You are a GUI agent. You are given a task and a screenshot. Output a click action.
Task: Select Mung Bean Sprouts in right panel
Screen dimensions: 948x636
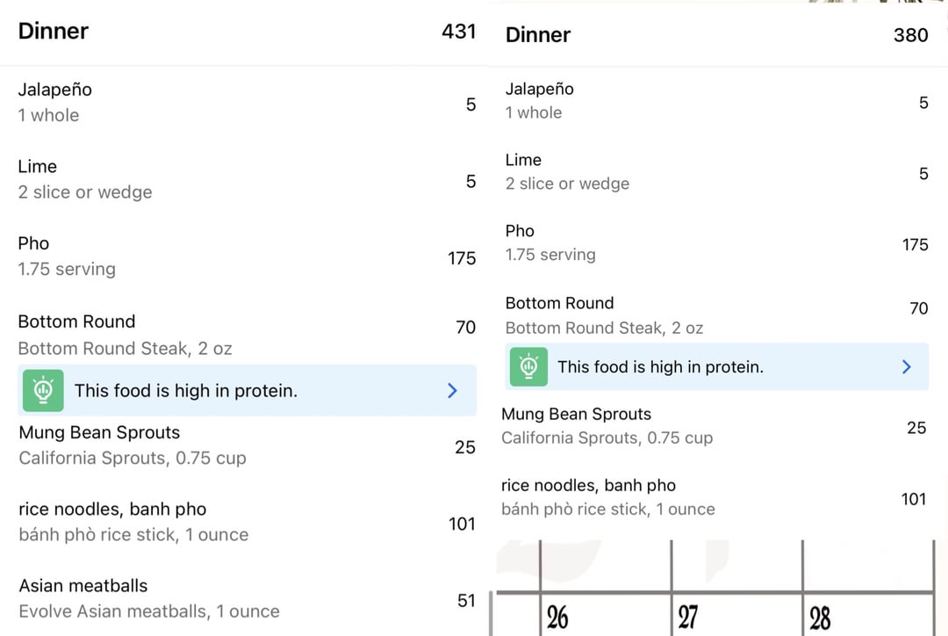coord(717,426)
